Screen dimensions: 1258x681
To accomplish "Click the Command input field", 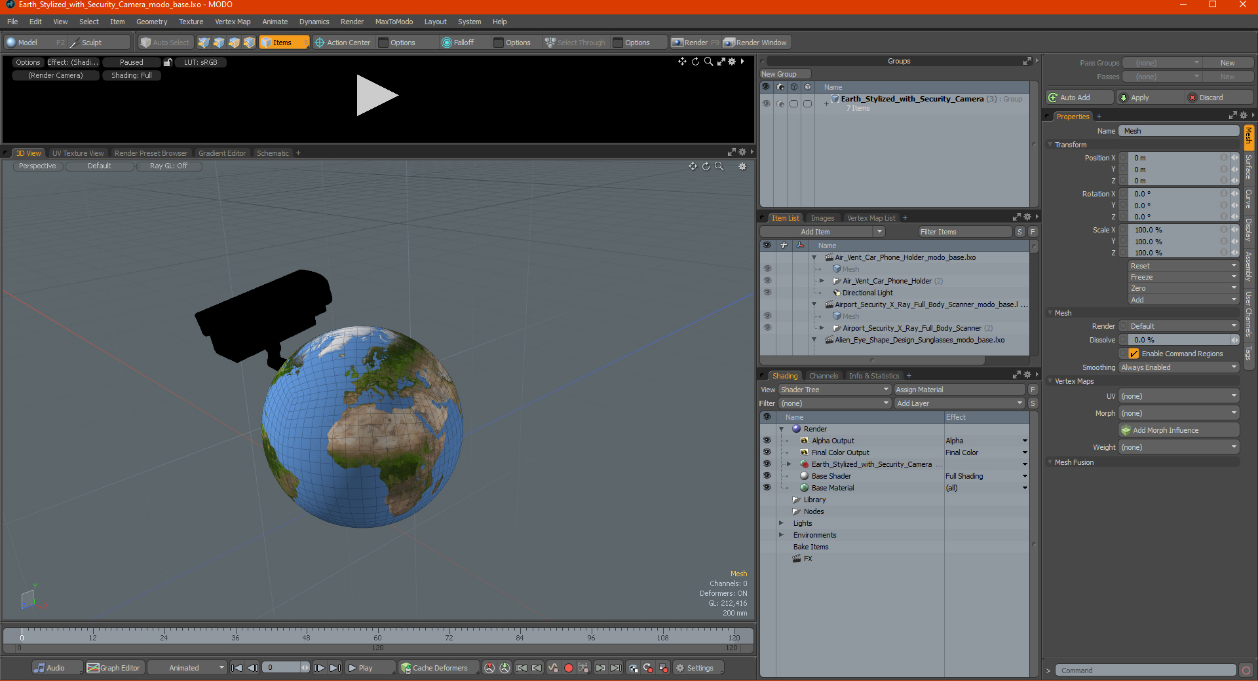I will pyautogui.click(x=1145, y=671).
